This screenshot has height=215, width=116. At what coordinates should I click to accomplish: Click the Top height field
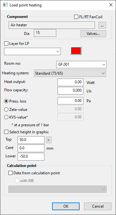[x=31, y=140]
